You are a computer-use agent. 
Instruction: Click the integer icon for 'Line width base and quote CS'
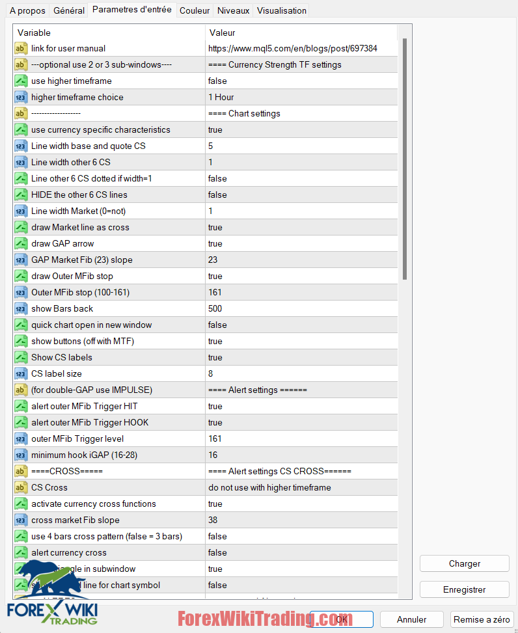point(21,146)
